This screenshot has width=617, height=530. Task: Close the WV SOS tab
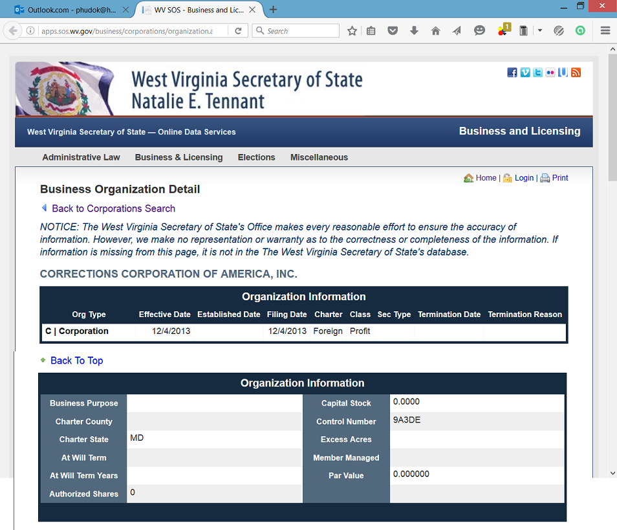252,10
